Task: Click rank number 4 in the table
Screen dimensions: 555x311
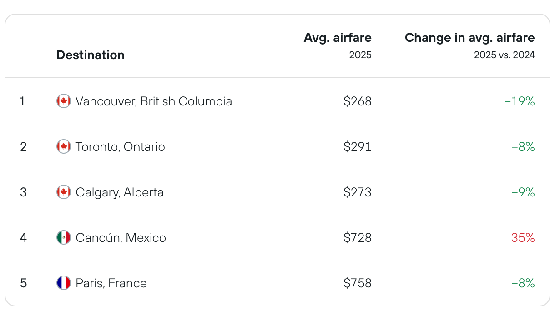Action: 23,237
